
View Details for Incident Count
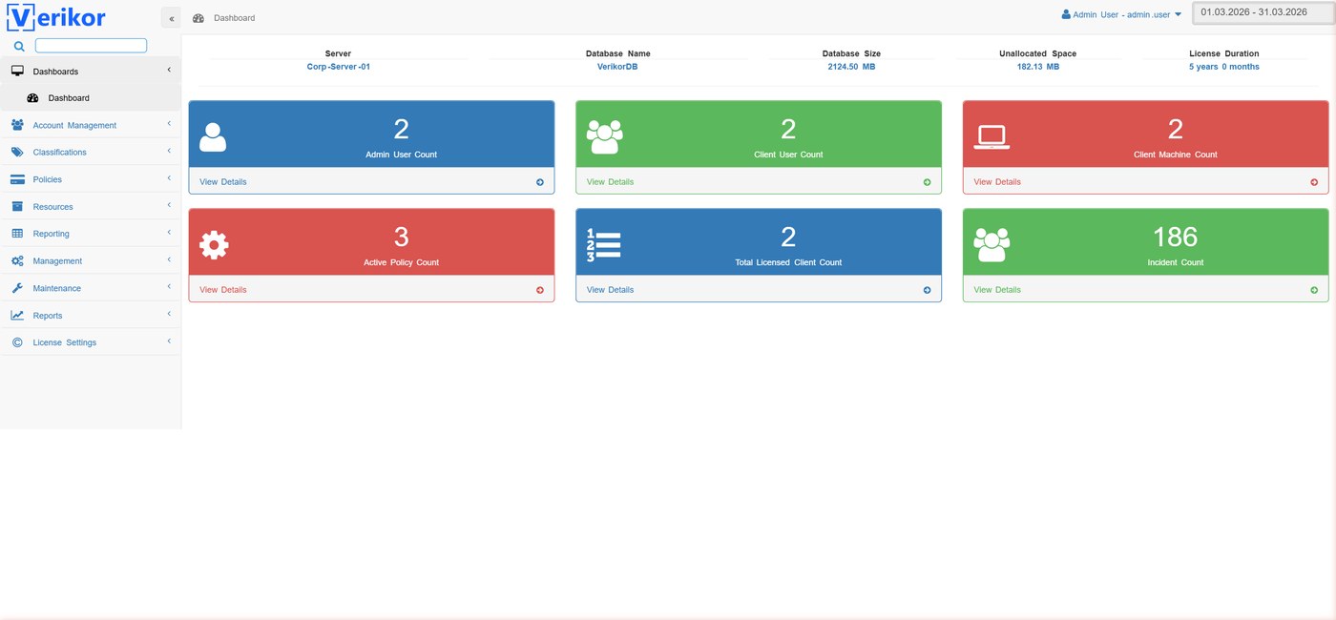(x=997, y=290)
